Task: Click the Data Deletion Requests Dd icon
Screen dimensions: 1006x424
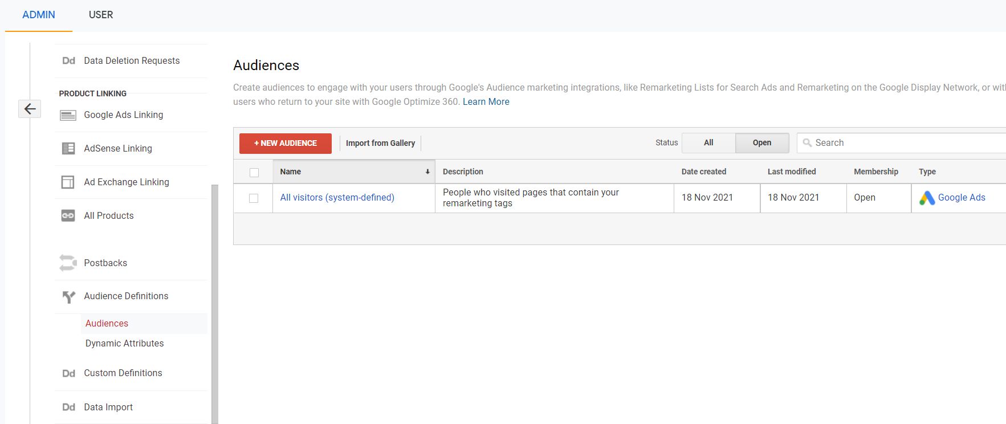Action: pyautogui.click(x=68, y=60)
